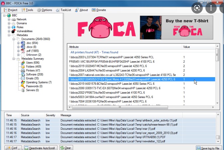Click the Conf button
Viewport: 224px width, 150px height.
click(x=13, y=148)
